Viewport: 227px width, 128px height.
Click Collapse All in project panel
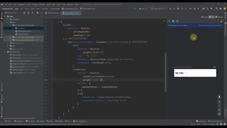(x=32, y=13)
